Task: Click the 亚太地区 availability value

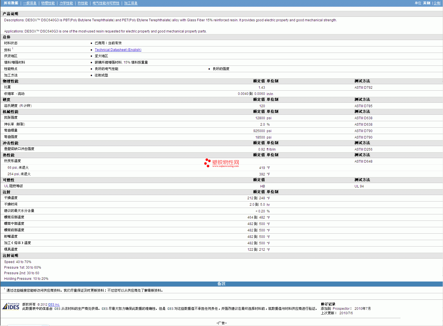Action: 101,56
